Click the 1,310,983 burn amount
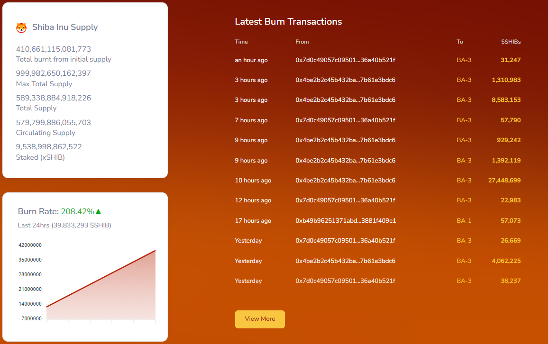Screen dimensions: 548x344 [506, 80]
